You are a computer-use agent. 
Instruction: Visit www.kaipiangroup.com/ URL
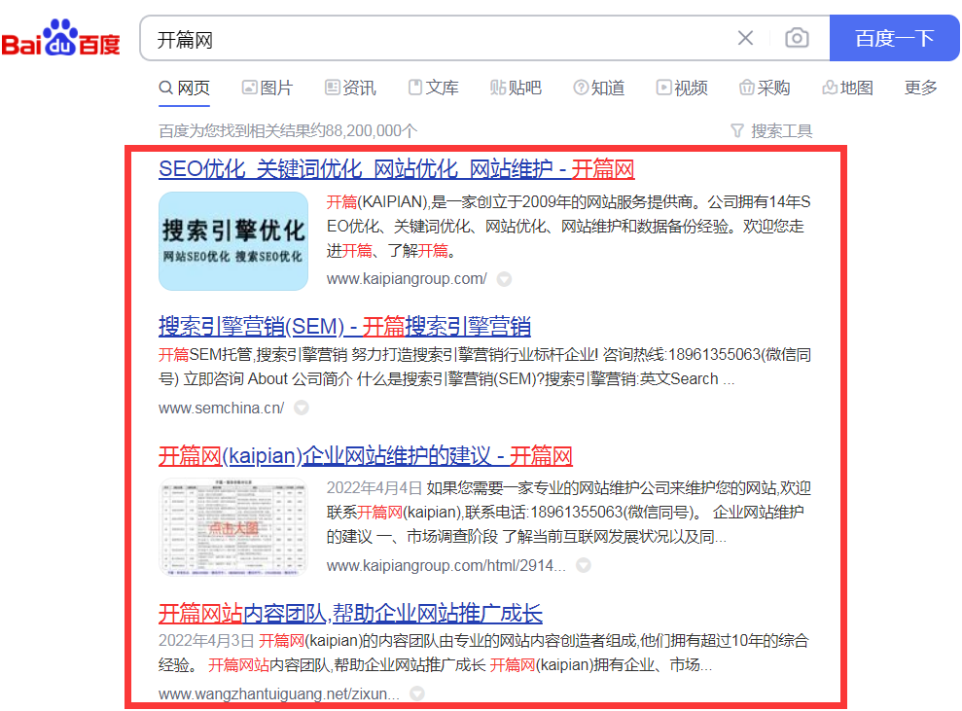pos(407,279)
